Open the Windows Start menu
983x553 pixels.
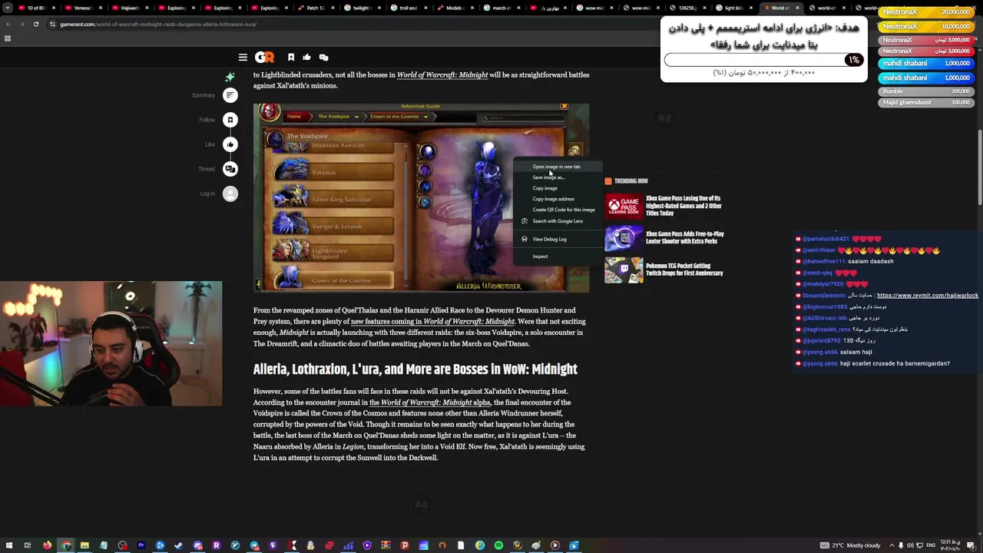[8, 545]
